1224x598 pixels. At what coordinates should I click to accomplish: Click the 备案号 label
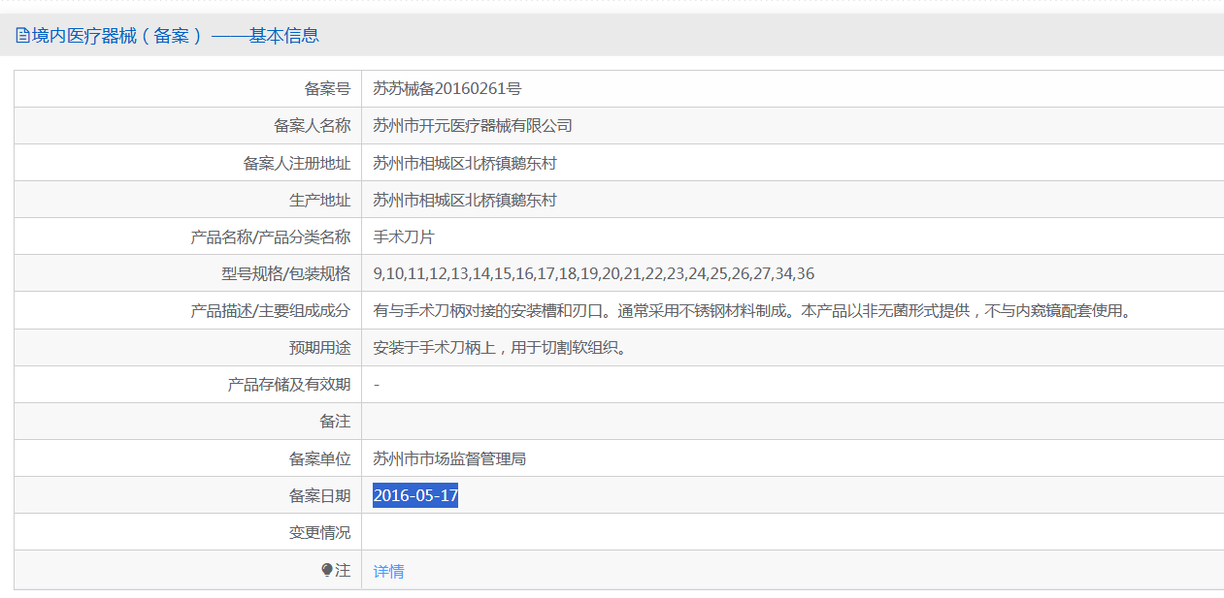327,88
